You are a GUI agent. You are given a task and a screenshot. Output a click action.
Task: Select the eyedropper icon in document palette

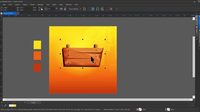click(5, 105)
